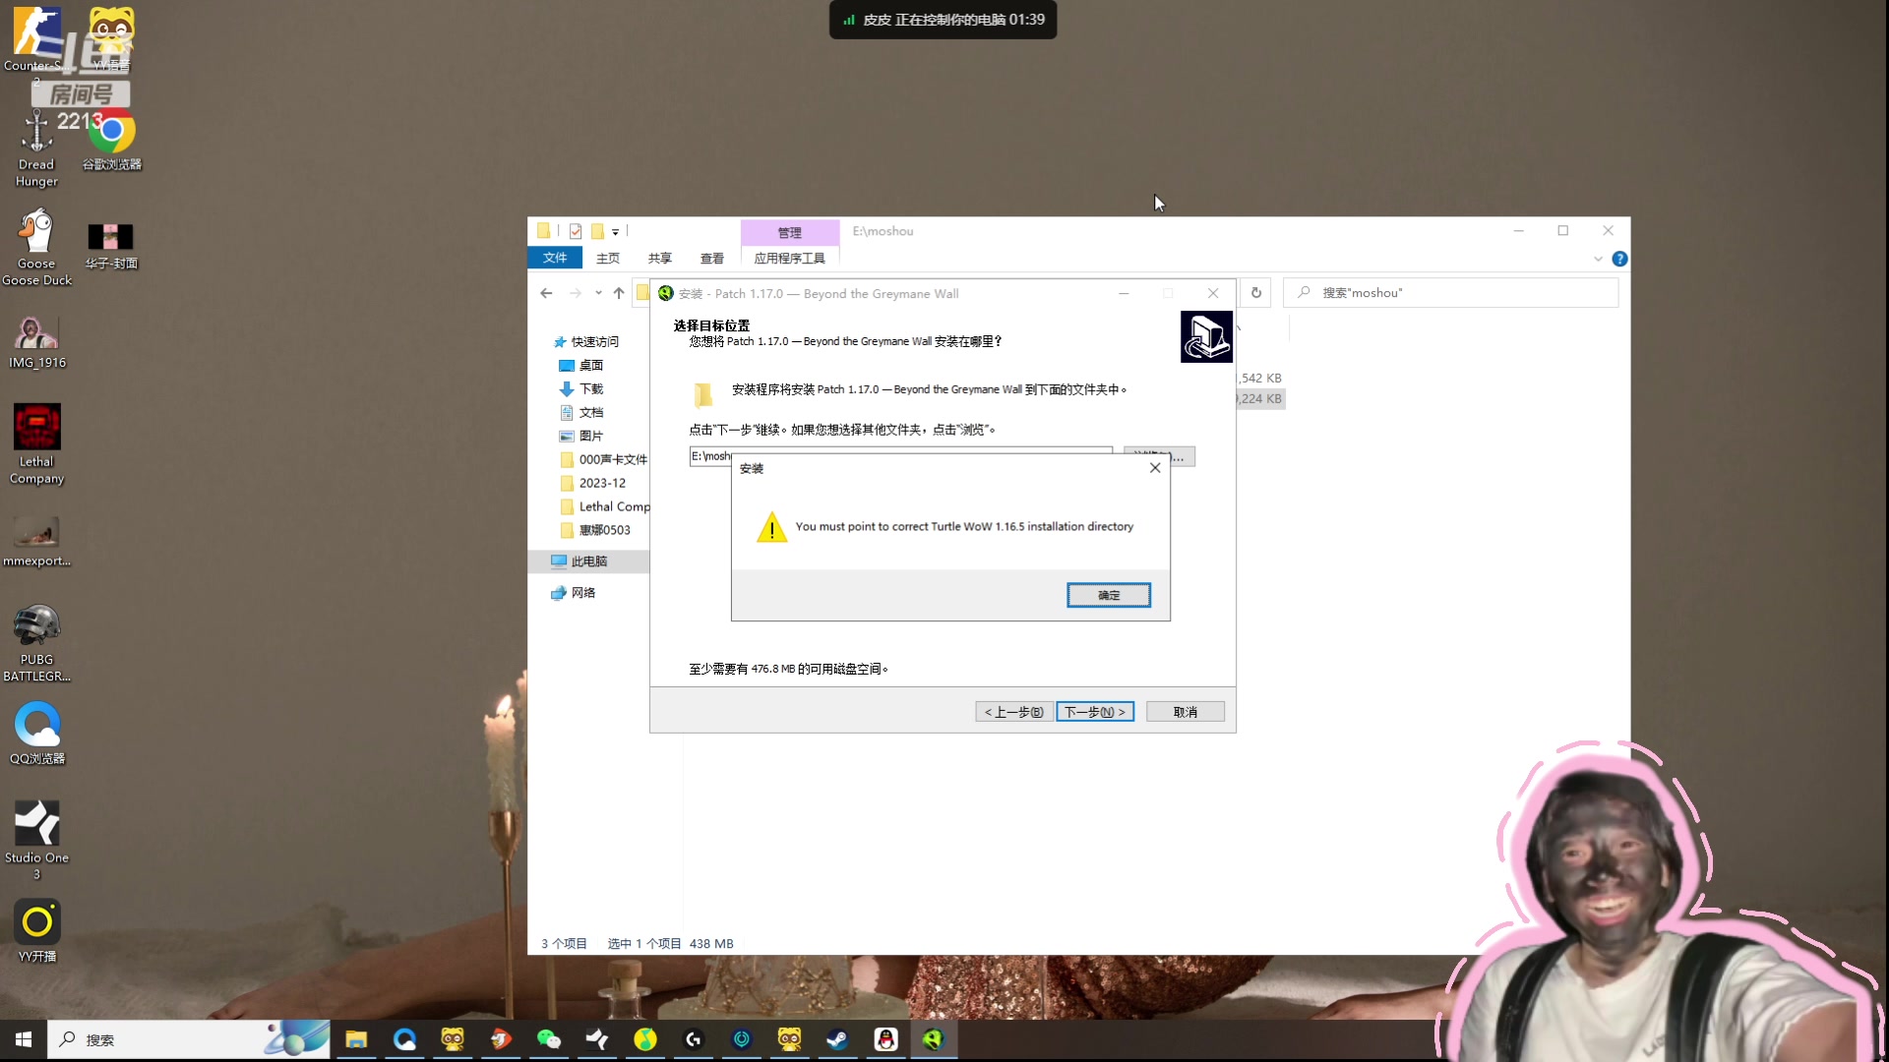
Task: Select the 下一步 next step button
Action: click(1095, 711)
